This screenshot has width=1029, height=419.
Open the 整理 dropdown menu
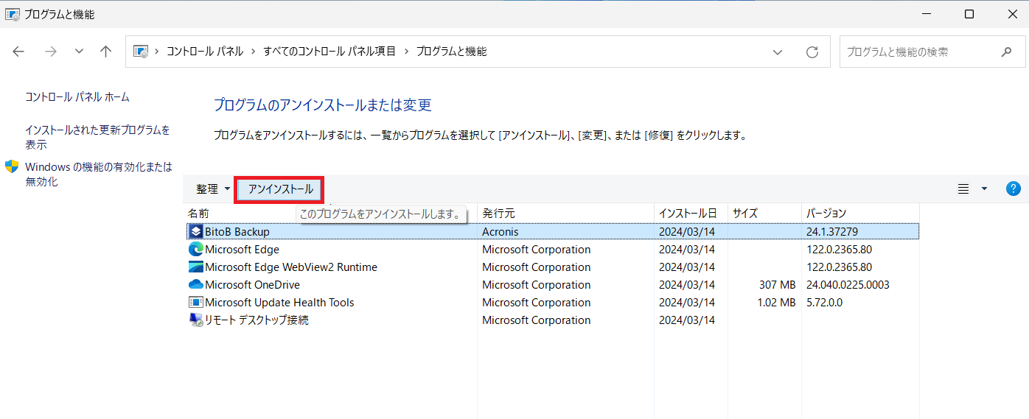pos(212,189)
